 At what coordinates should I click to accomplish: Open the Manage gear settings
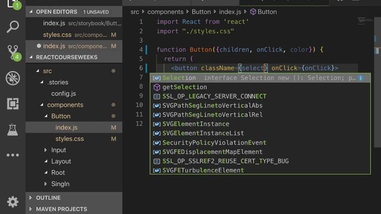click(13, 202)
